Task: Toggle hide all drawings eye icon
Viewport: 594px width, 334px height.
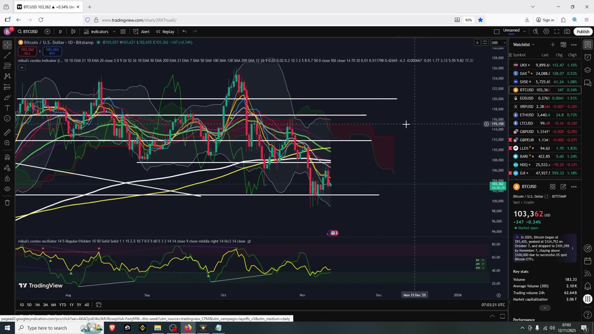Action: click(7, 189)
